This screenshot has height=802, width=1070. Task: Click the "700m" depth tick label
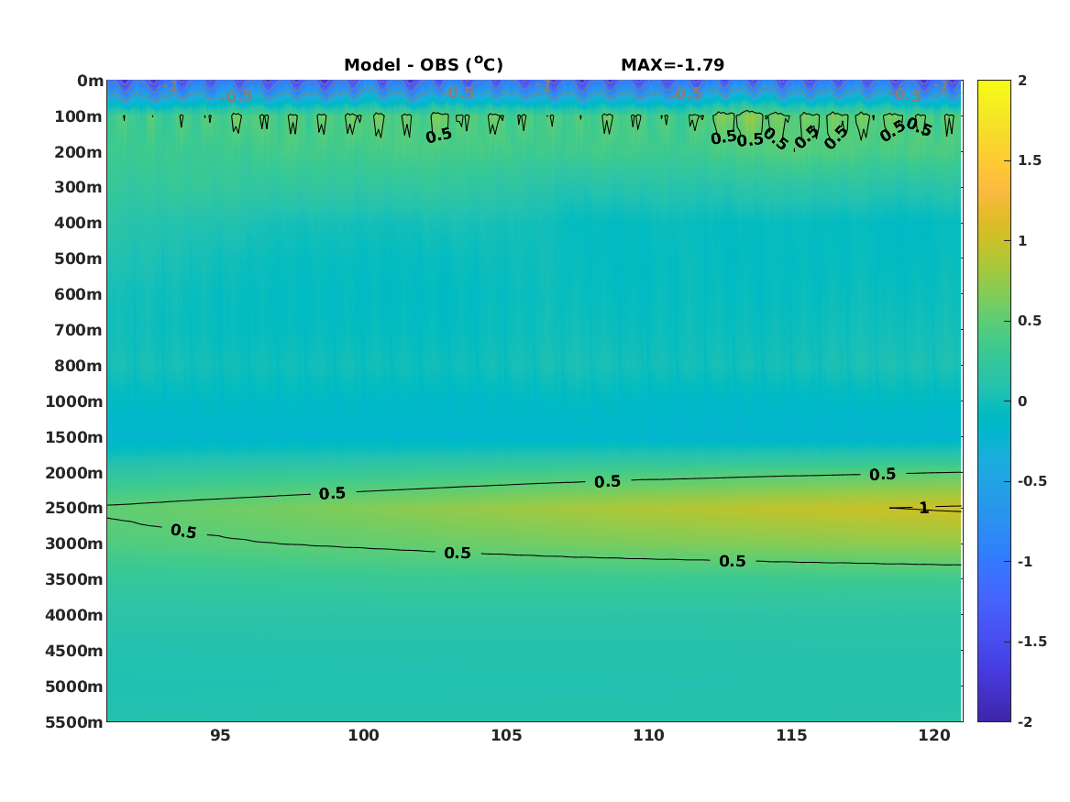tap(79, 330)
